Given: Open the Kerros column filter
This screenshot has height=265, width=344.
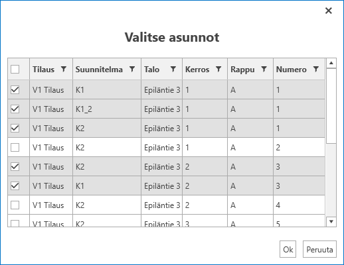Looking at the screenshot, I should point(218,70).
